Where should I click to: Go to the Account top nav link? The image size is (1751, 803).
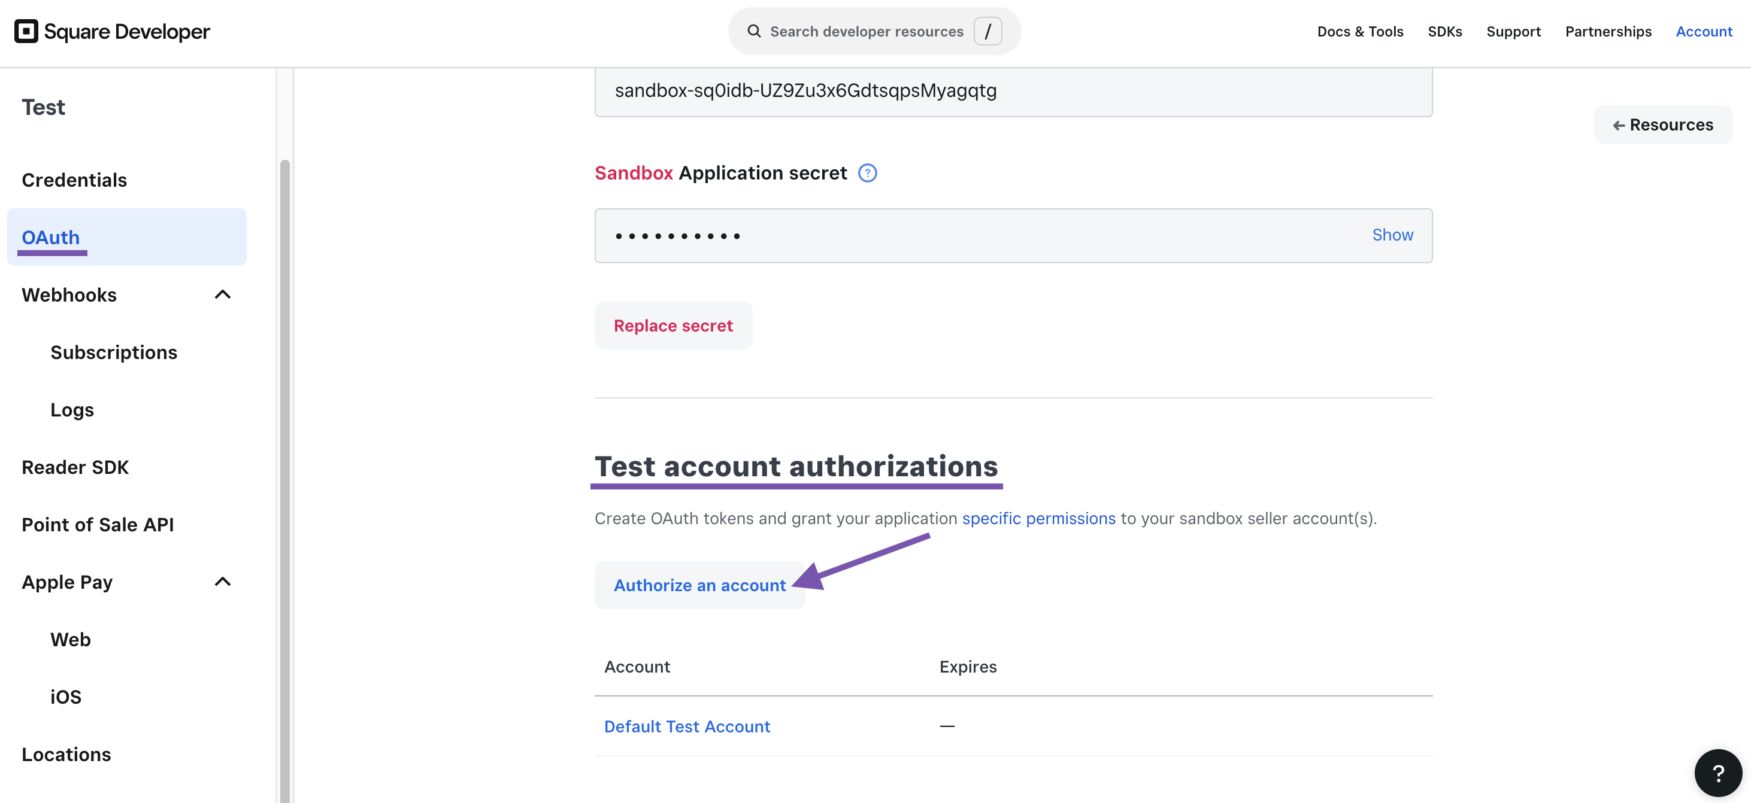tap(1704, 31)
